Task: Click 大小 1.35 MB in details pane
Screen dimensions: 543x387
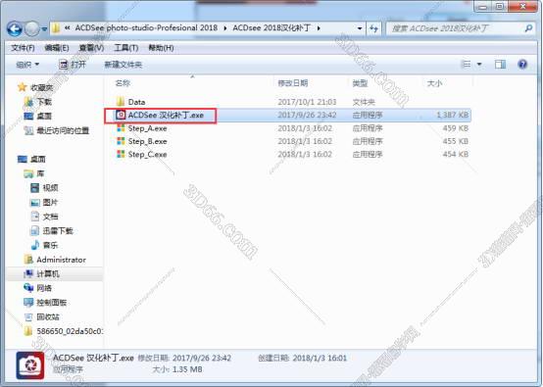Action: [177, 369]
